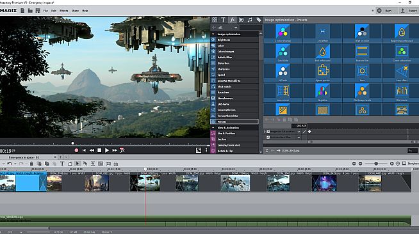419x234 pixels.
Task: Click the Burn disc icon
Action: coord(379,11)
